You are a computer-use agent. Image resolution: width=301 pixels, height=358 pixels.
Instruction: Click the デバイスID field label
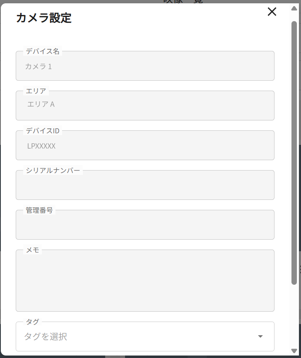click(43, 131)
